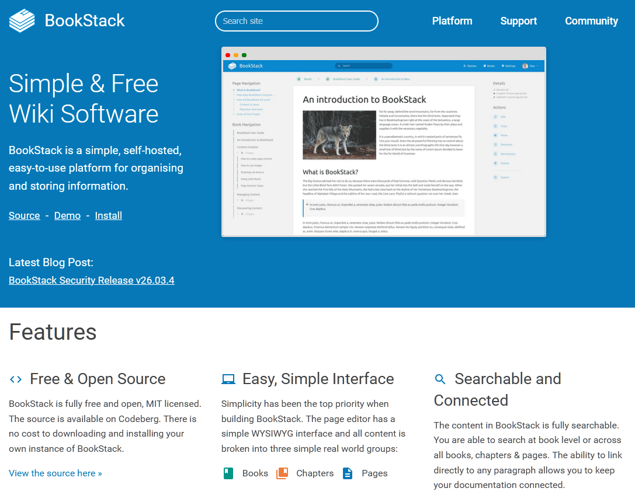
Task: Click the Features heading
Action: click(x=53, y=332)
